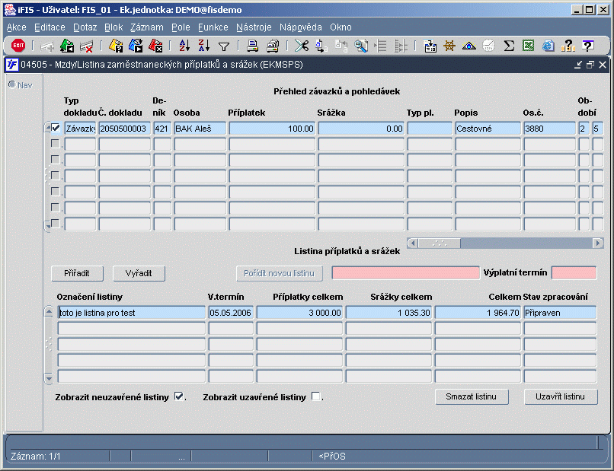Click the 'toto je listina pro test' field

point(131,313)
